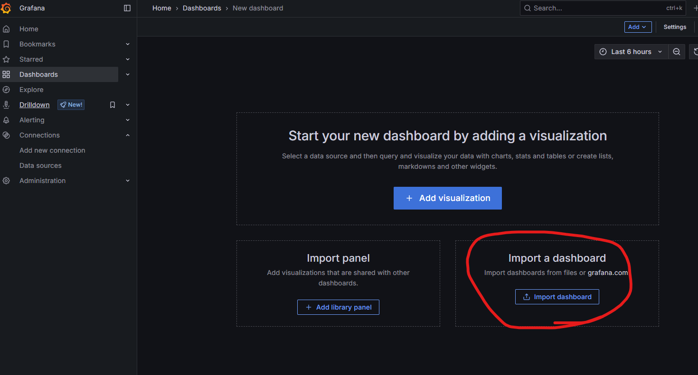Click the Add library panel button
Screen dimensions: 698x375
tap(338, 307)
